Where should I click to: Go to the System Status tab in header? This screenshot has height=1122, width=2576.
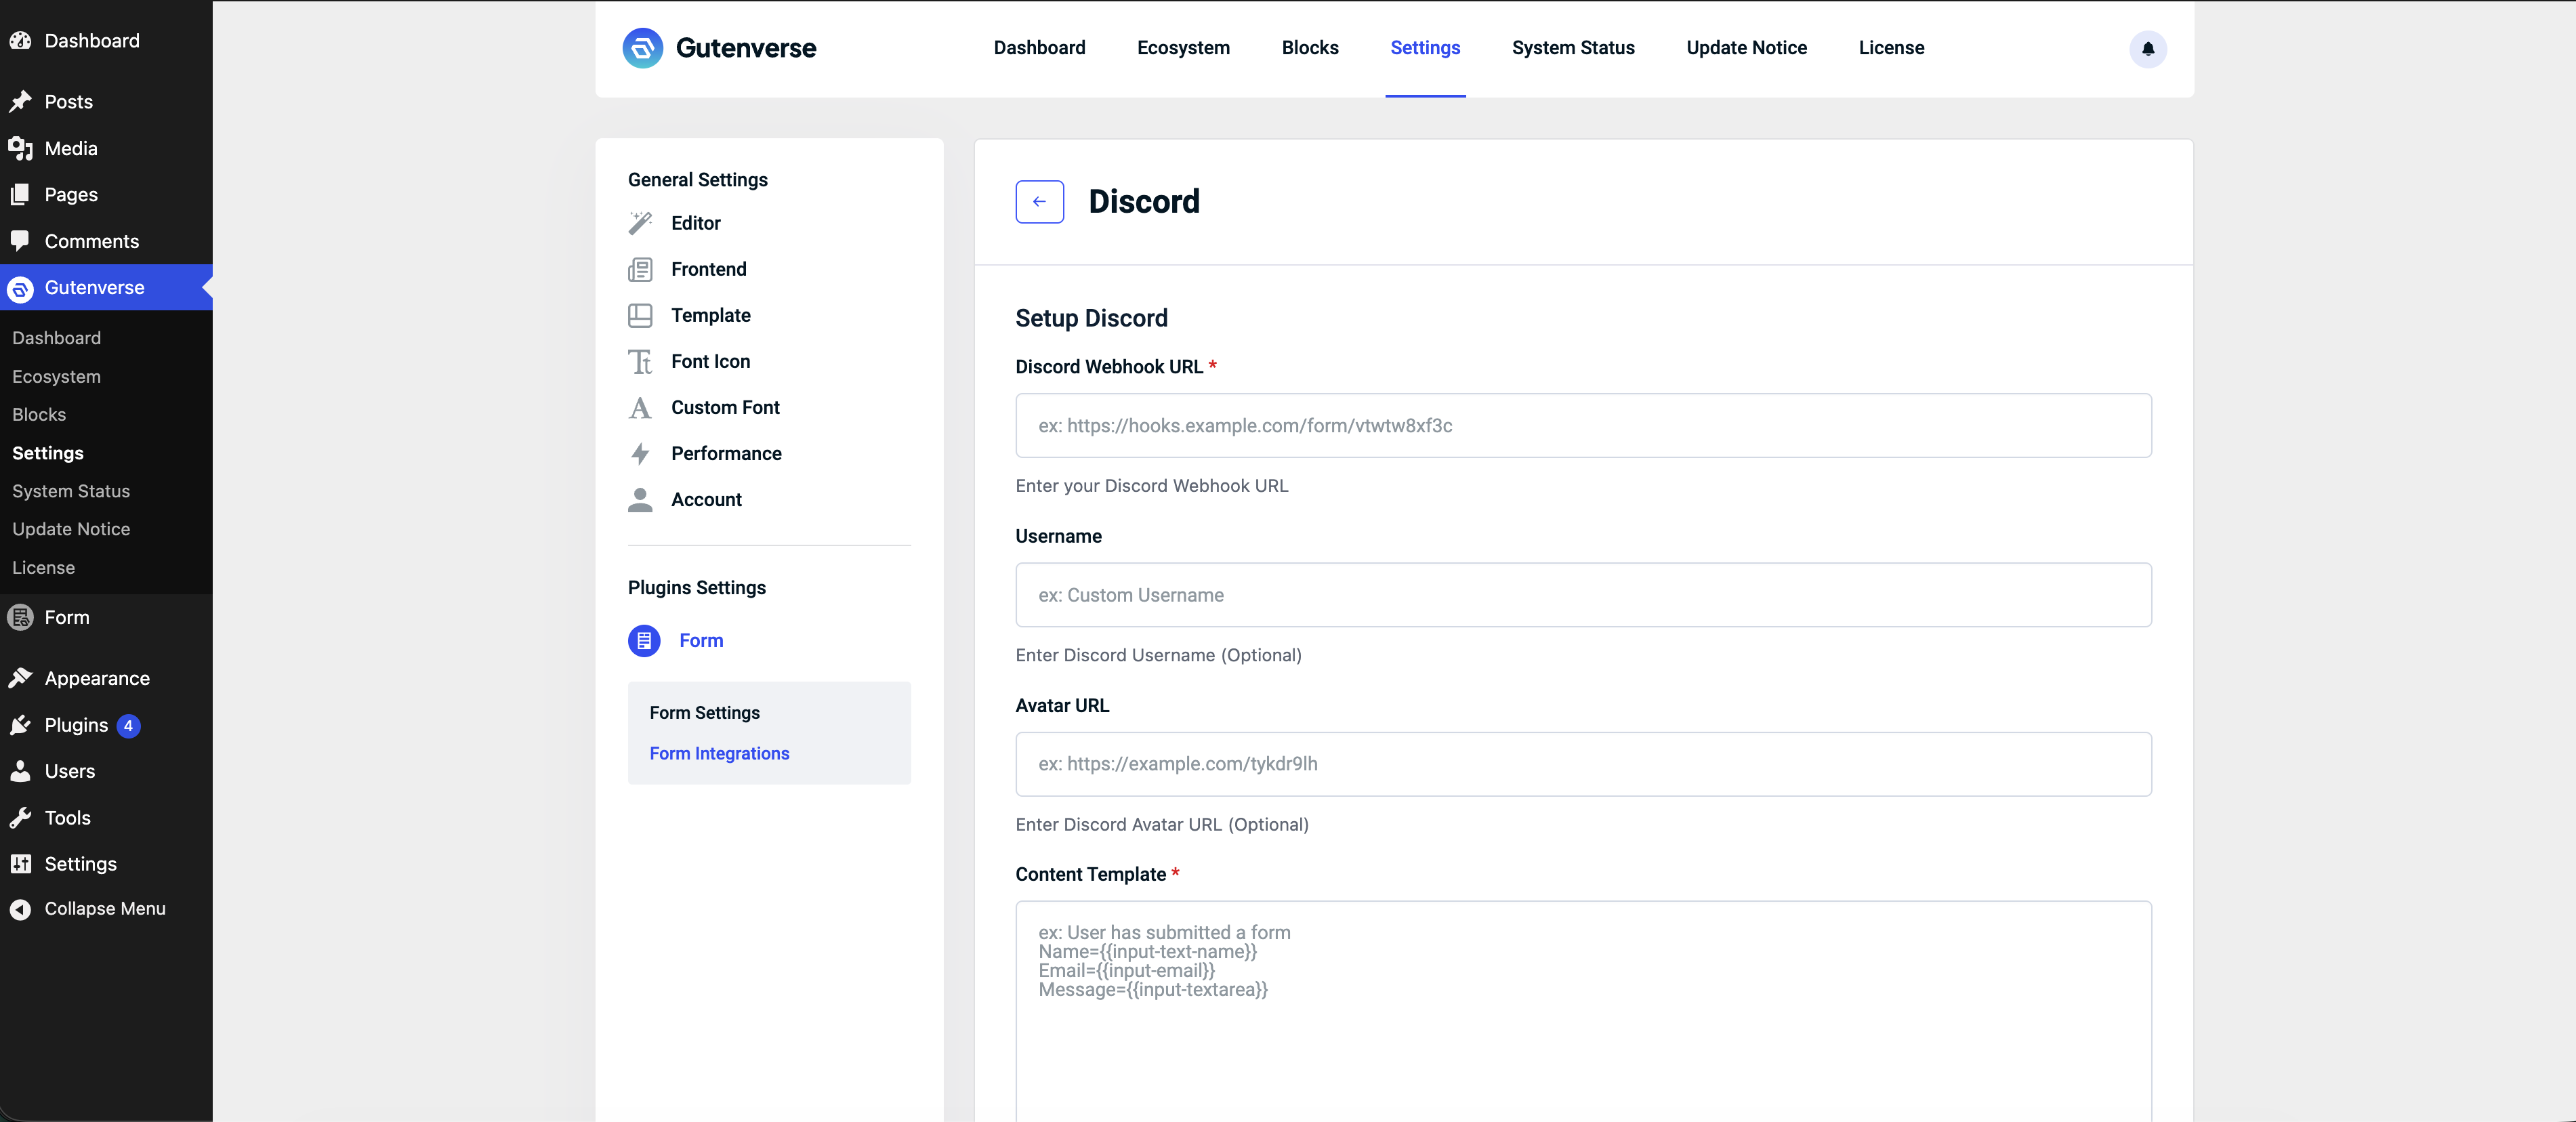click(x=1573, y=48)
